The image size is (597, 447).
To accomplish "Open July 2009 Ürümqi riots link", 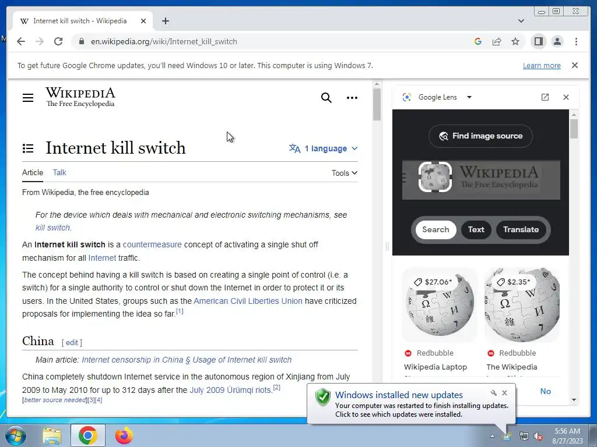I will [x=230, y=390].
